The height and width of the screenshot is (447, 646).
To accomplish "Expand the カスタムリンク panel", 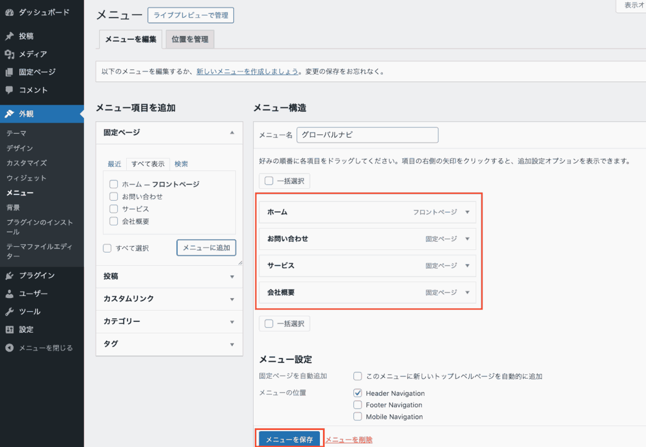I will (232, 299).
